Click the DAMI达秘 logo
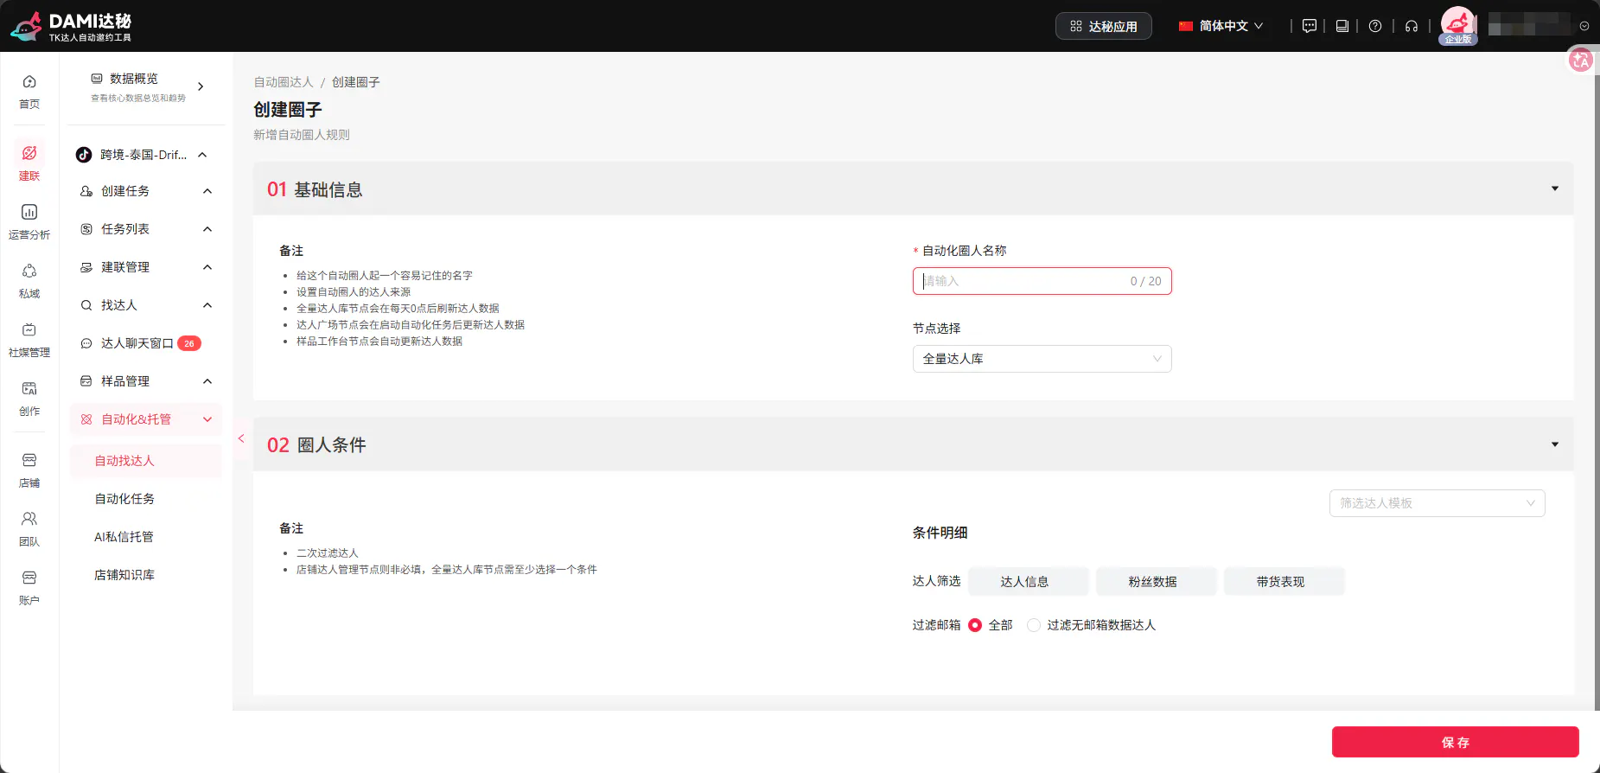Viewport: 1600px width, 773px height. coord(71,26)
